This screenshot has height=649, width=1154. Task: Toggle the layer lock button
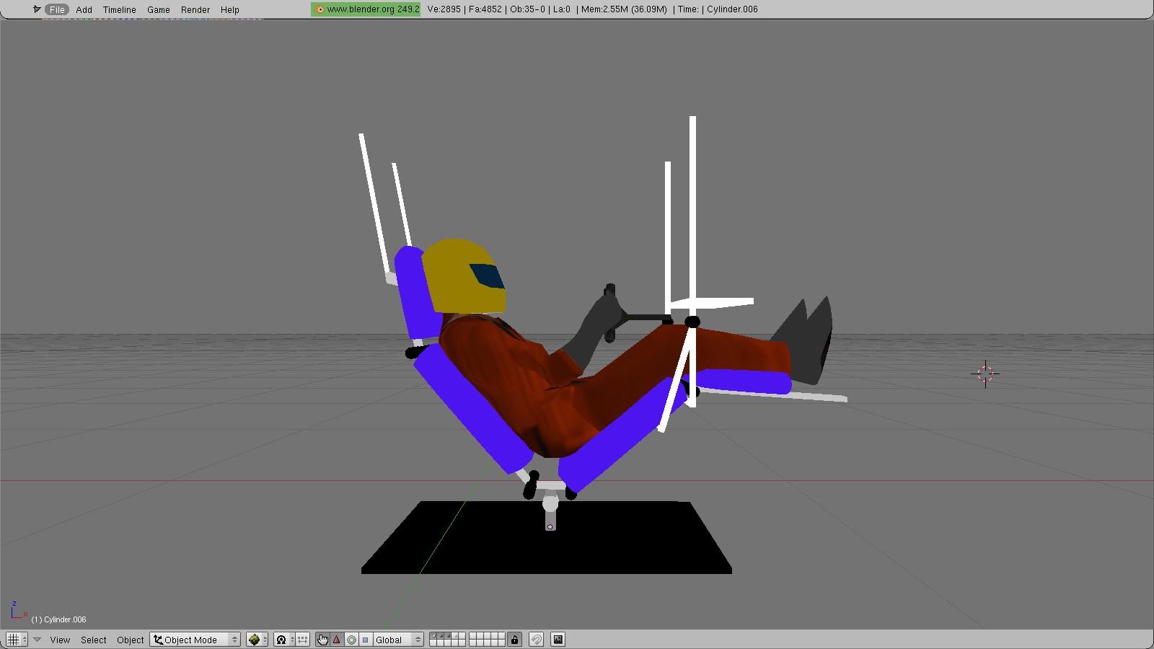(x=514, y=640)
